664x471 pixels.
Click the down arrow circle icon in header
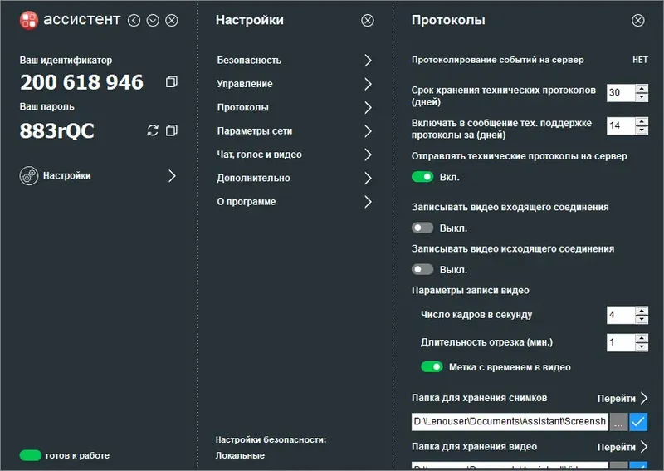[153, 20]
